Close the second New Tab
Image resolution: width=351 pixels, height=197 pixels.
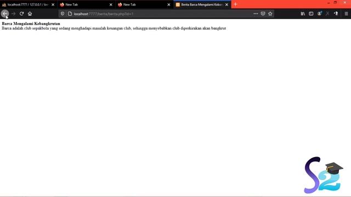169,4
